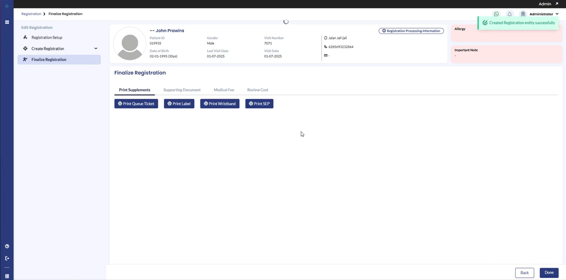Screen dimensions: 566x280
Task: Click the logout icon in the left rail
Action: pos(7,258)
